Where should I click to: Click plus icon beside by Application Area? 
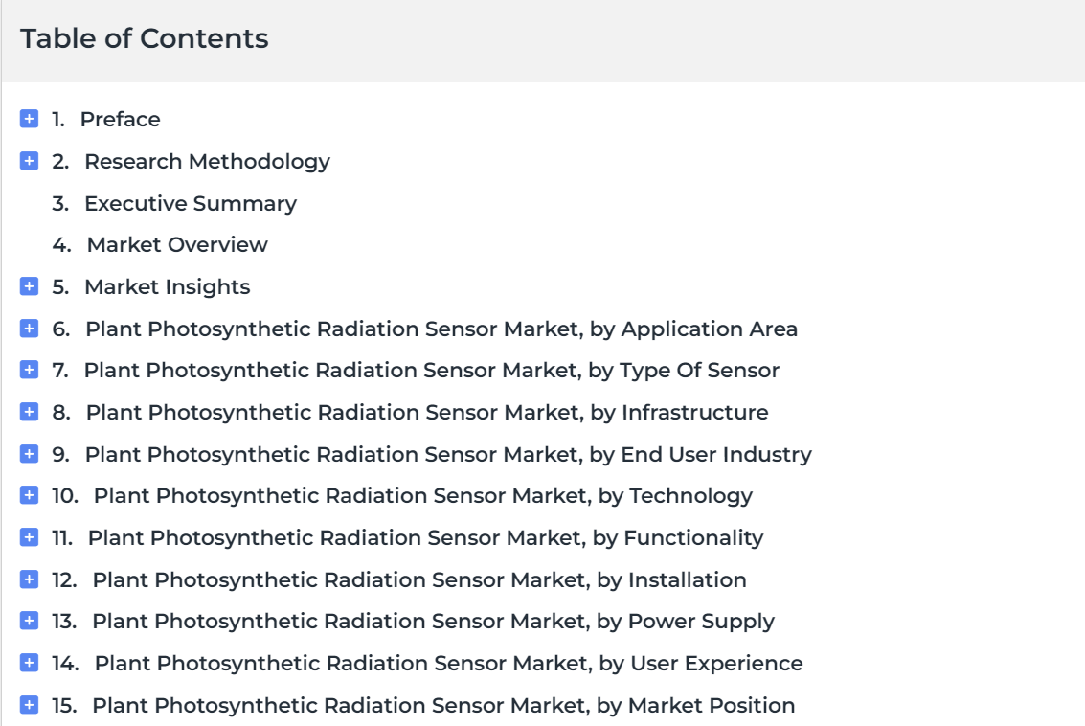click(29, 329)
